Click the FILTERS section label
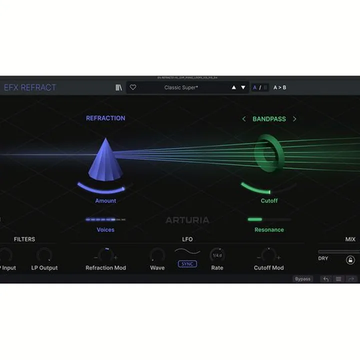The width and height of the screenshot is (360, 360). (x=24, y=239)
